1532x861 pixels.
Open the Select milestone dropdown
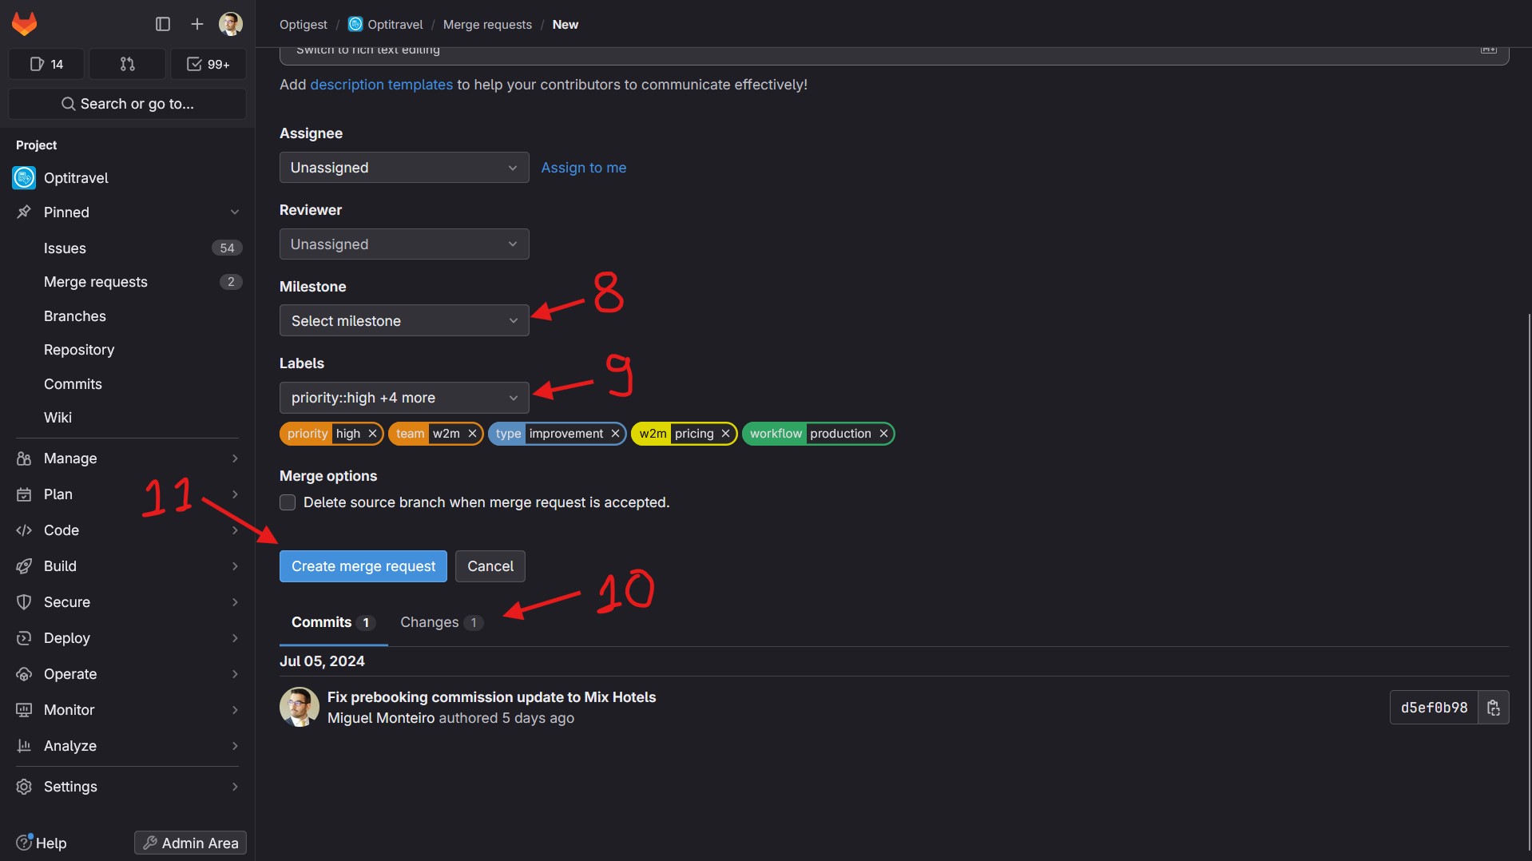(x=403, y=321)
